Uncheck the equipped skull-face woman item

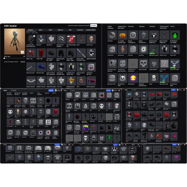pyautogui.click(x=34, y=36)
